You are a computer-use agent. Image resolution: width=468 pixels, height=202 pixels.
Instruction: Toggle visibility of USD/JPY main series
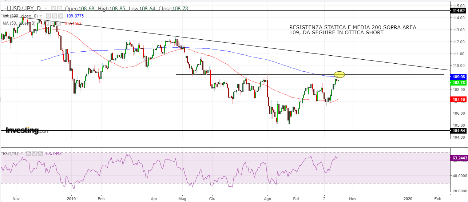point(53,8)
